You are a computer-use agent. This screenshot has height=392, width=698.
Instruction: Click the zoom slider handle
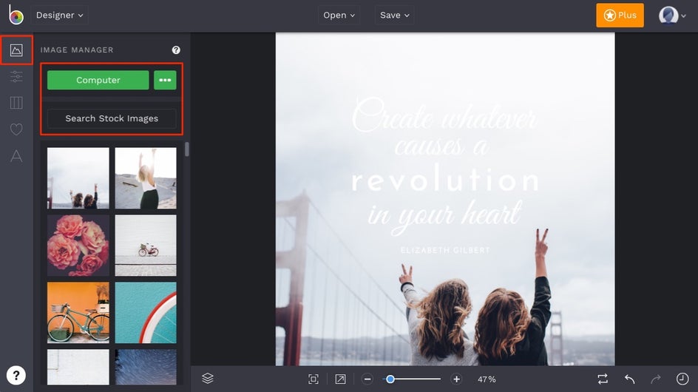pyautogui.click(x=390, y=379)
